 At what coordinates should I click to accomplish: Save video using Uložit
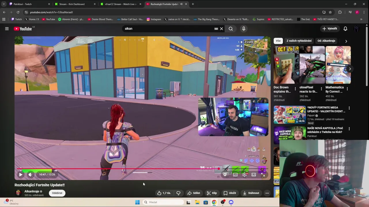[x=230, y=193]
